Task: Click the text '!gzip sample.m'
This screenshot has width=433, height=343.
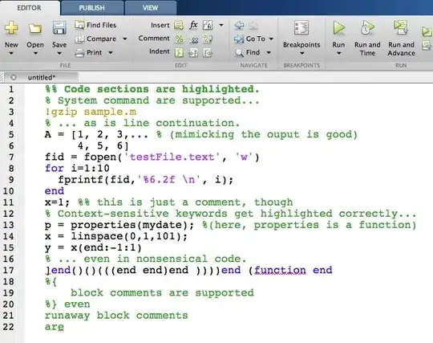Action: point(91,112)
